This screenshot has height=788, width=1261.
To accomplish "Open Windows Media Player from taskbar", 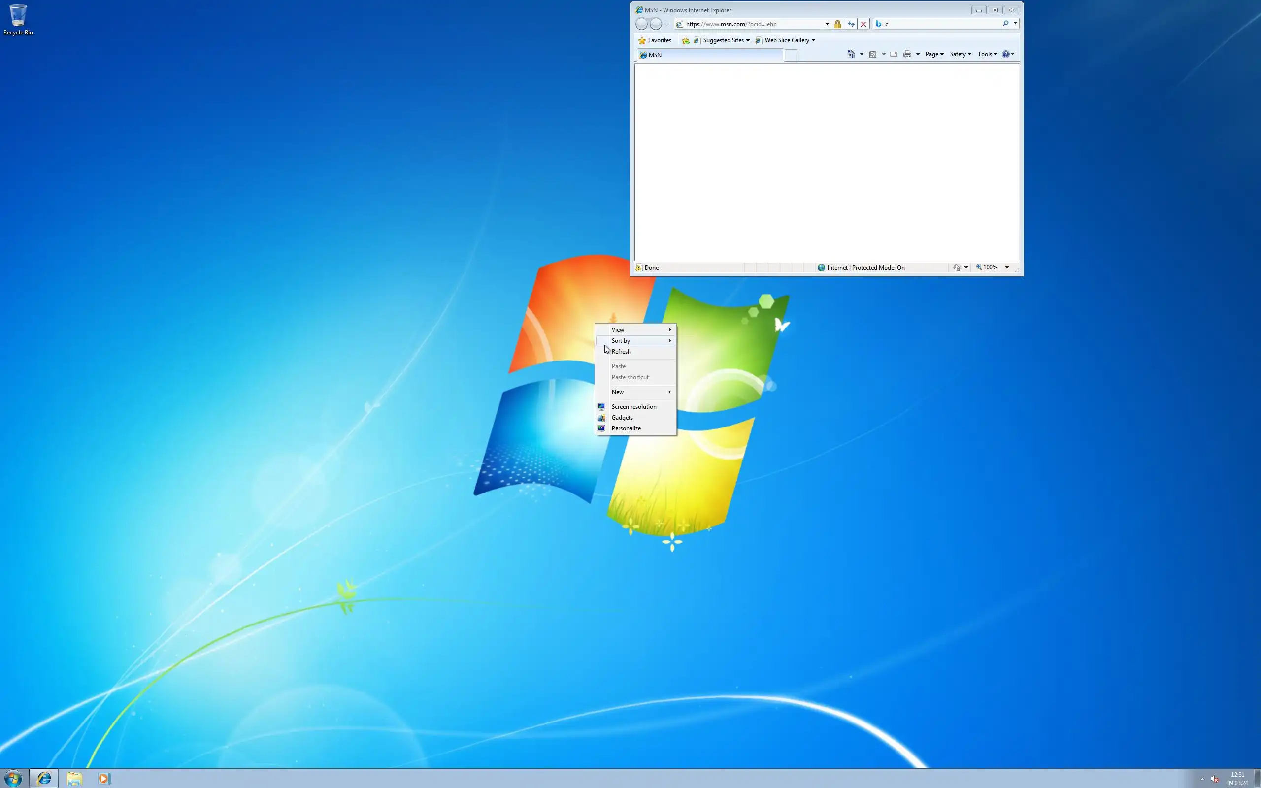I will (103, 778).
